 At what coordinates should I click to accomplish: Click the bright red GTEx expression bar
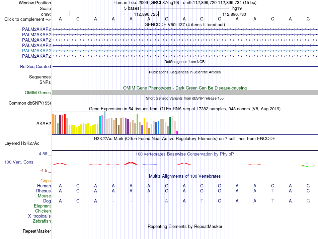(x=65, y=124)
